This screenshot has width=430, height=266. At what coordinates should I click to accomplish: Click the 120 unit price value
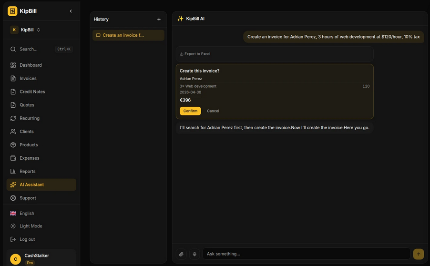pyautogui.click(x=366, y=86)
